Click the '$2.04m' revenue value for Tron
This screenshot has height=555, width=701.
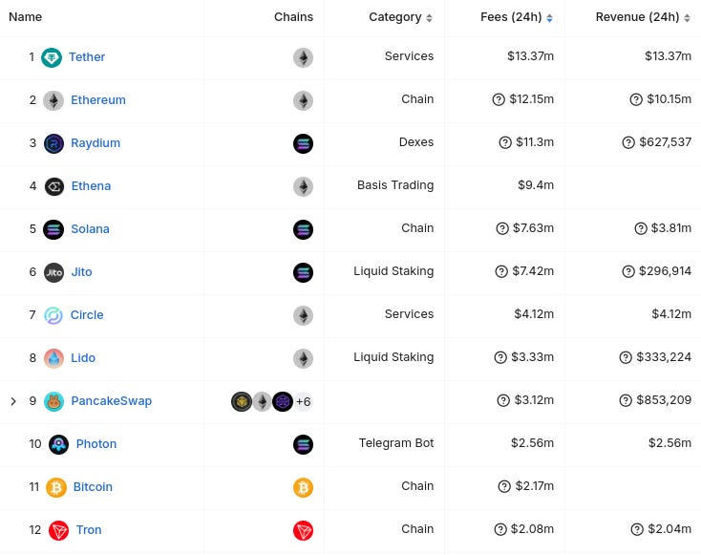click(669, 529)
